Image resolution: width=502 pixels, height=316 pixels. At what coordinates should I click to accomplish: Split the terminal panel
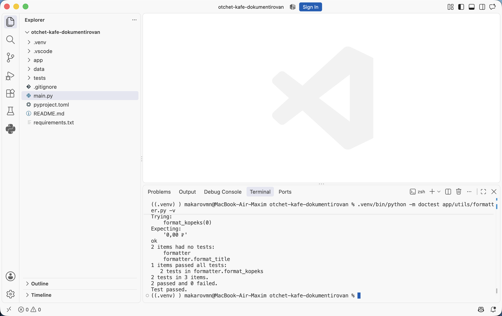tap(448, 192)
